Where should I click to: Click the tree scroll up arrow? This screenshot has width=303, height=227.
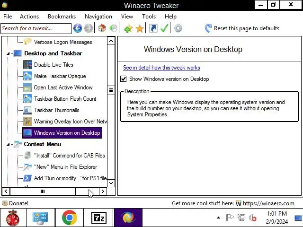[111, 41]
